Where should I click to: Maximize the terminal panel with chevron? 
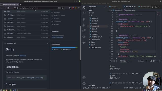157,61
